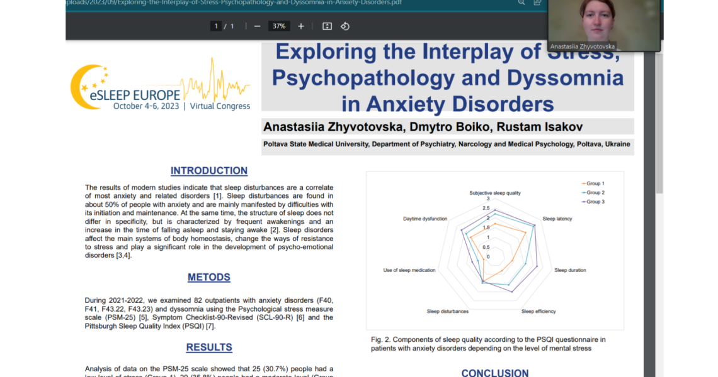Screen dimensions: 718x377
Task: Click the 37% zoom level field
Action: [279, 26]
